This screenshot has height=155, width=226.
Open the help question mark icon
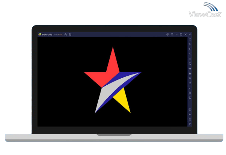(167, 34)
